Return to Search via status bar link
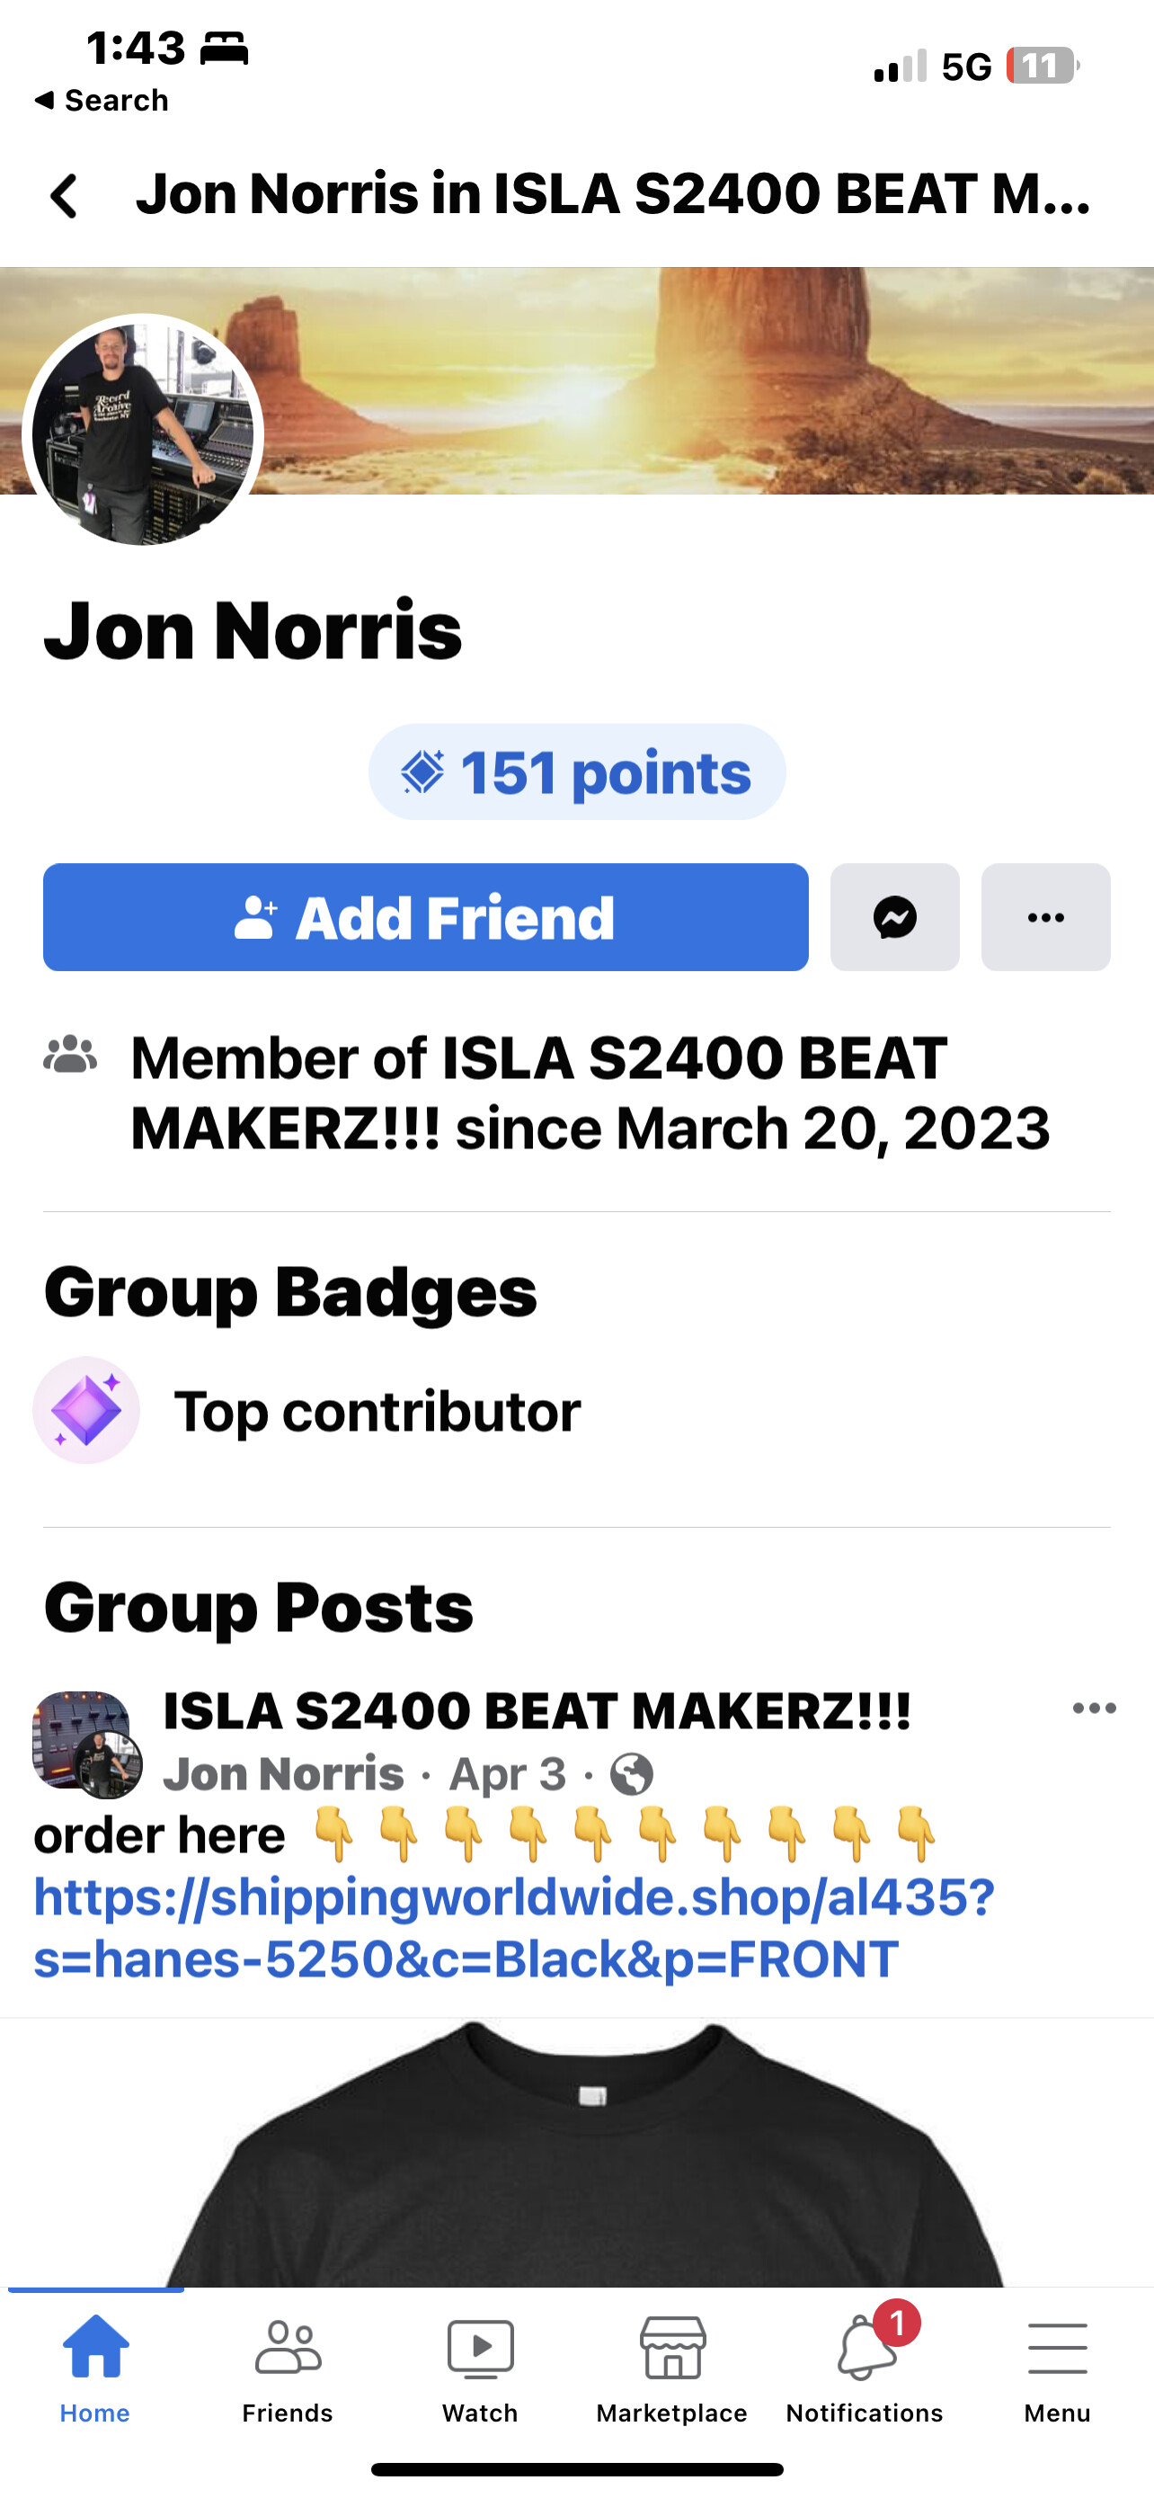 tap(102, 101)
